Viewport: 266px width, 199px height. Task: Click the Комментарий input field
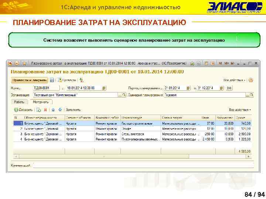point(143,165)
